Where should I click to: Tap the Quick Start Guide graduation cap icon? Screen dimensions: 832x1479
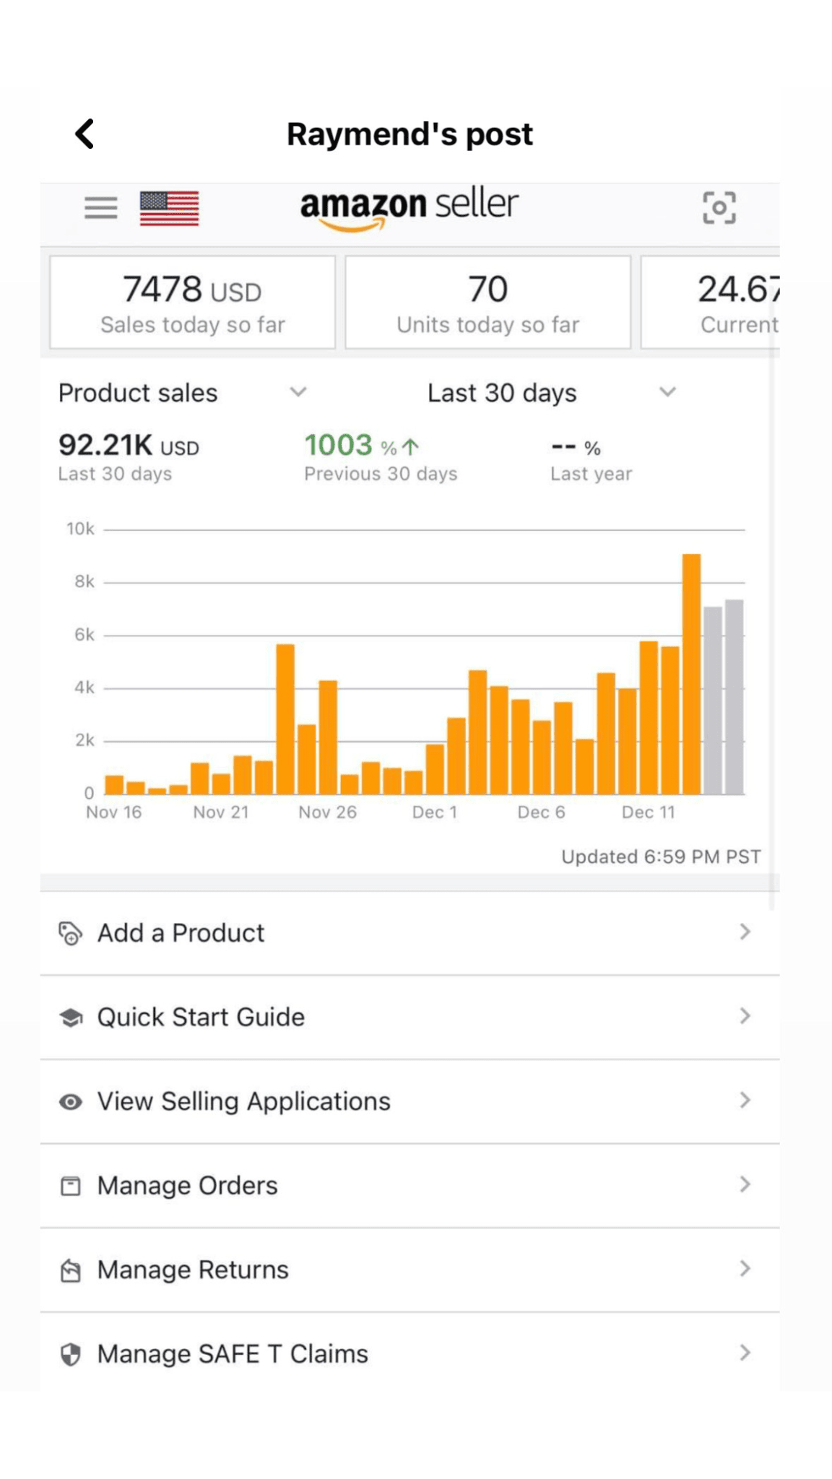click(70, 1018)
